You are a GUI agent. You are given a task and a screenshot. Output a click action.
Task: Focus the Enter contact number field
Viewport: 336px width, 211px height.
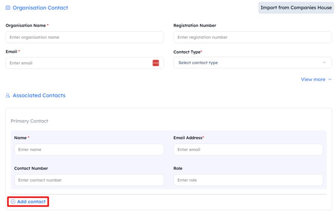click(x=89, y=180)
